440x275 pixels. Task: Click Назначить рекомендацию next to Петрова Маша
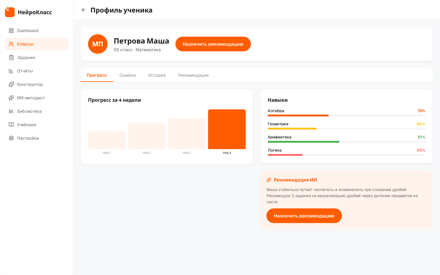pos(213,44)
